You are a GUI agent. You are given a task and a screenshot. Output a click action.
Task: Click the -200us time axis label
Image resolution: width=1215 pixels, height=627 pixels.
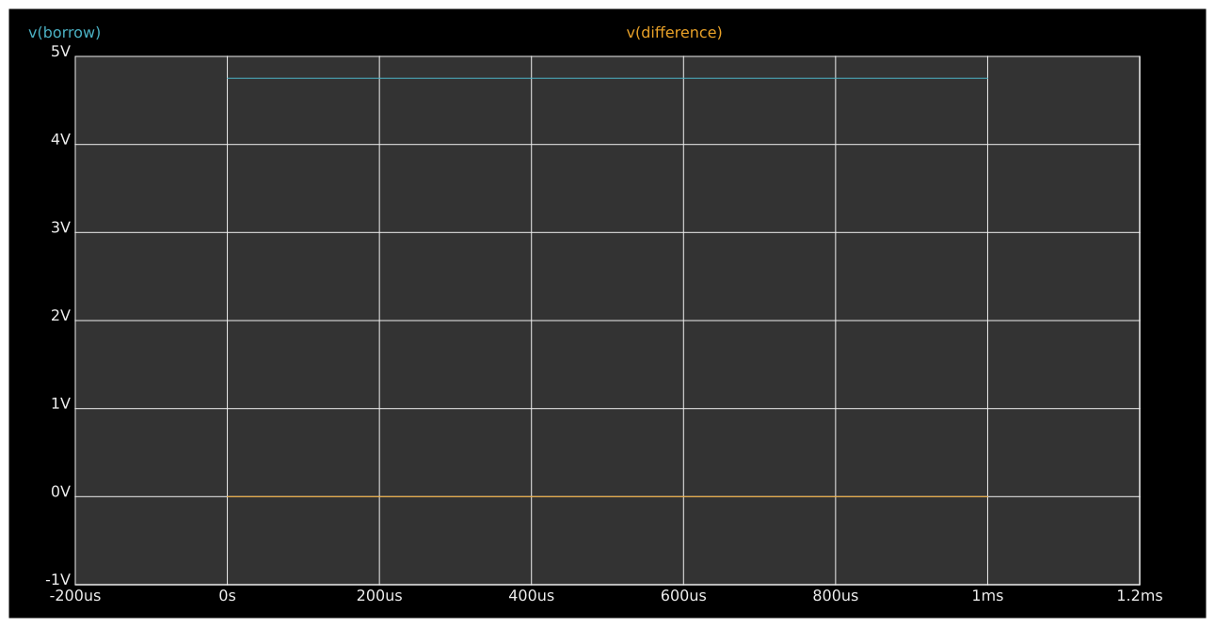(75, 595)
